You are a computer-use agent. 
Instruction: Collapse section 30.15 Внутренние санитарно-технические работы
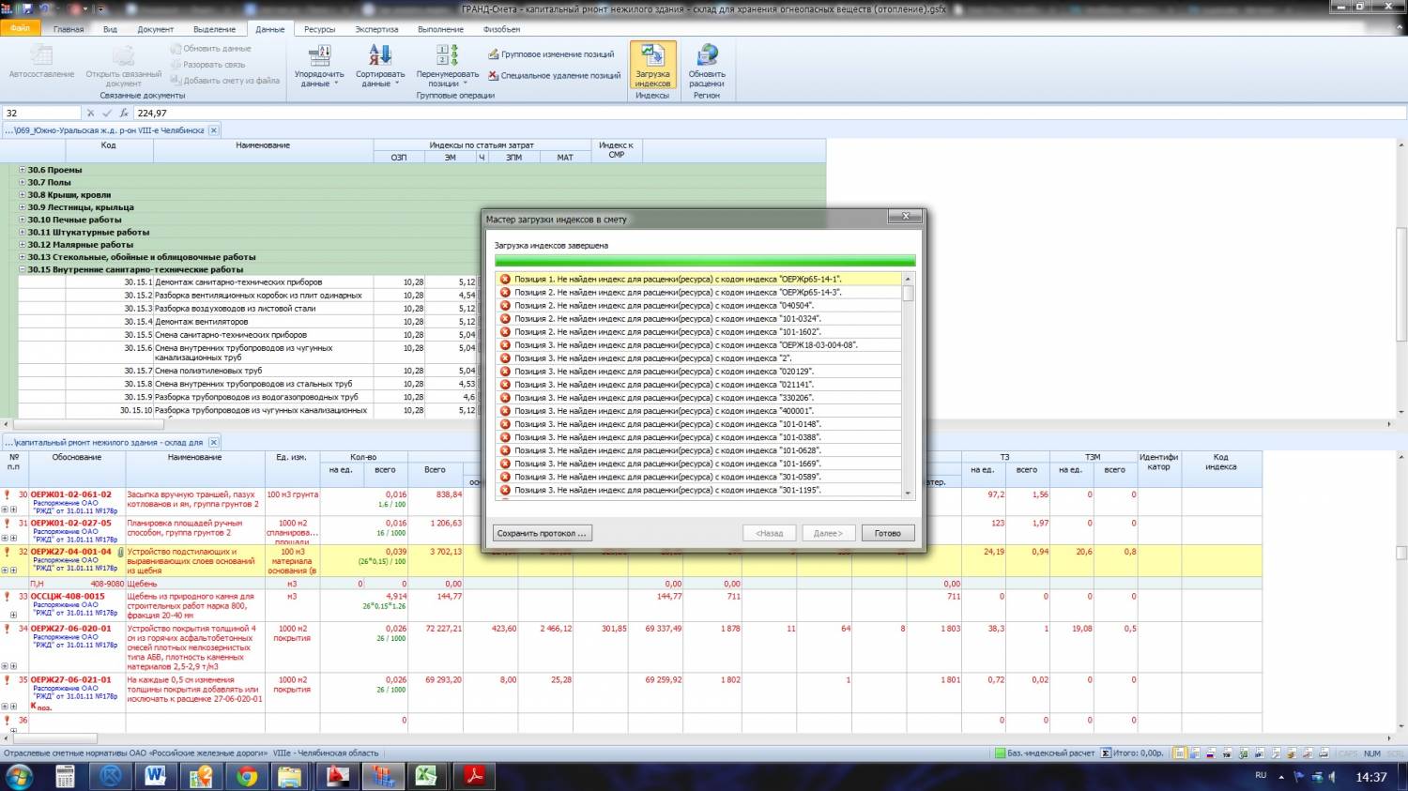(23, 269)
